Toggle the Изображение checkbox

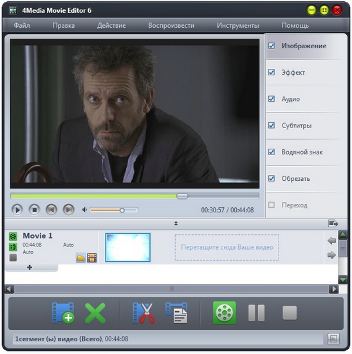272,46
